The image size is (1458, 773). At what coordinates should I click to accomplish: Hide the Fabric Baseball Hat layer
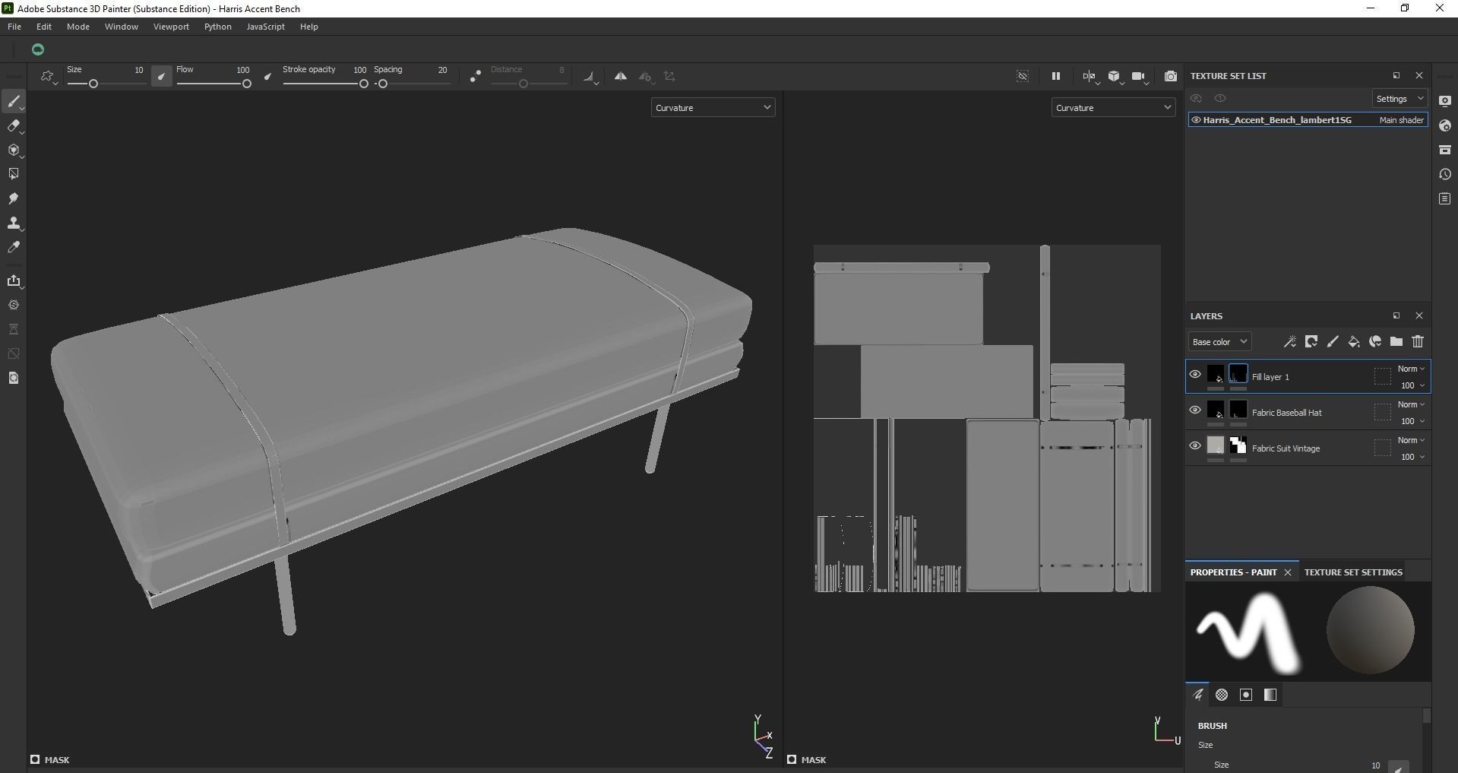(x=1195, y=410)
